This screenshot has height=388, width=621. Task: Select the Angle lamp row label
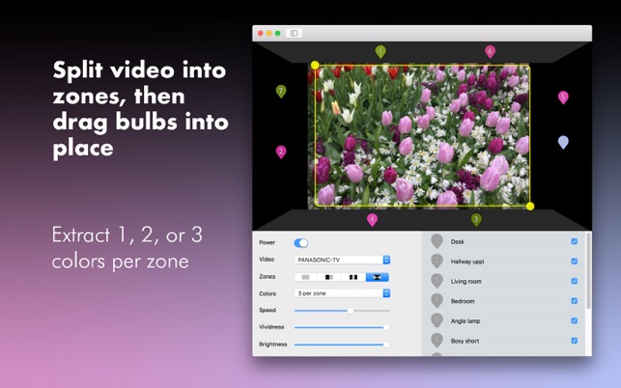pos(466,321)
